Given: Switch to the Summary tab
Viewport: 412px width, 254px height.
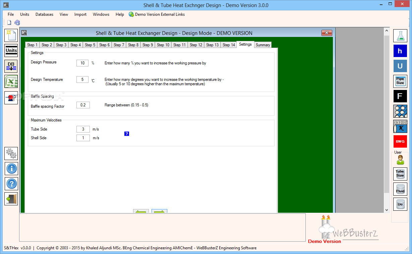Looking at the screenshot, I should (x=263, y=45).
